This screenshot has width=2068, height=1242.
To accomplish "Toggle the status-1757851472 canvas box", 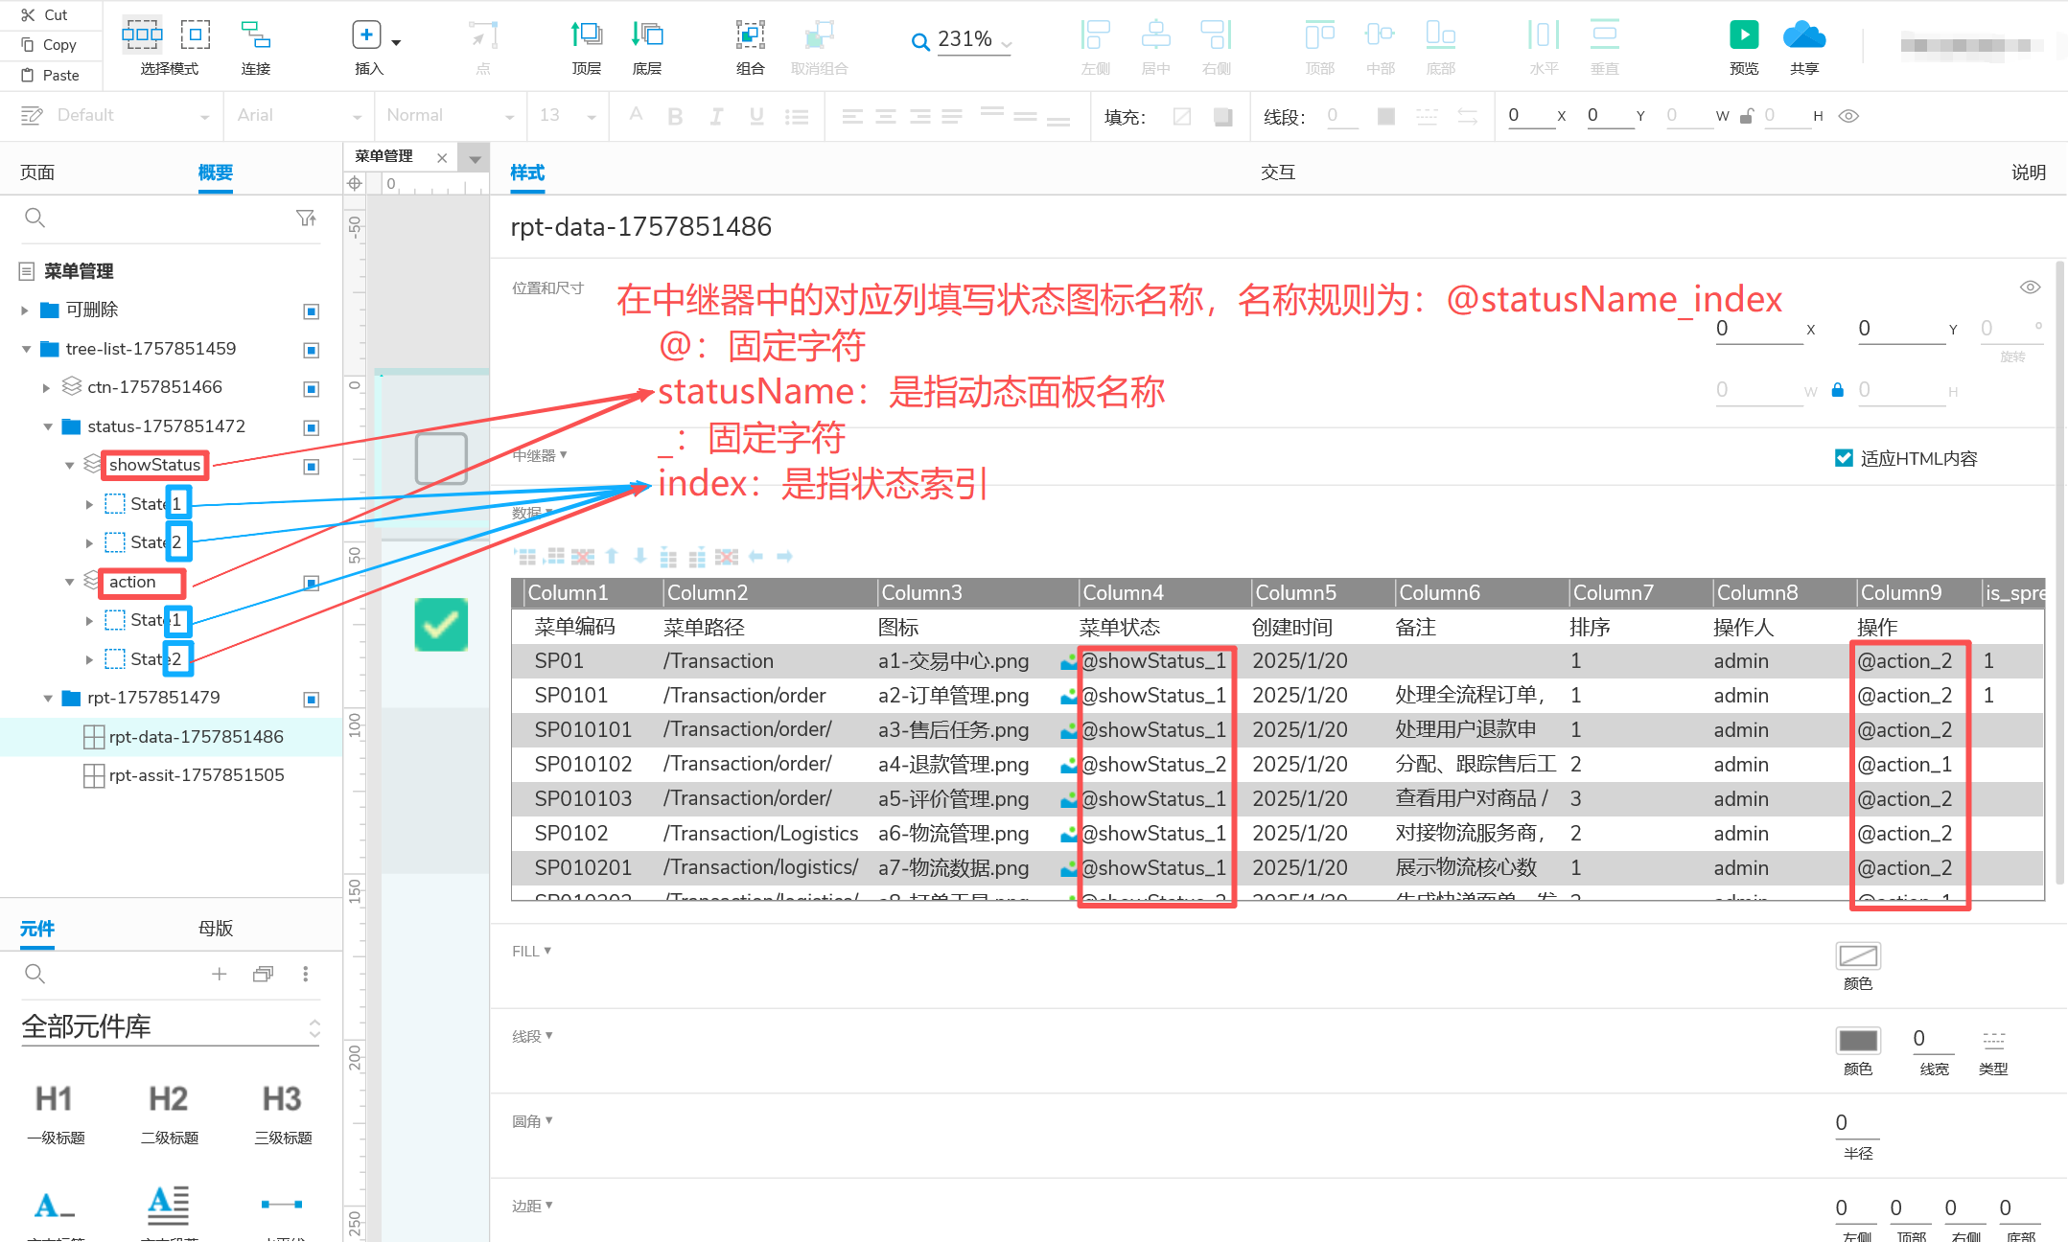I will pyautogui.click(x=311, y=427).
